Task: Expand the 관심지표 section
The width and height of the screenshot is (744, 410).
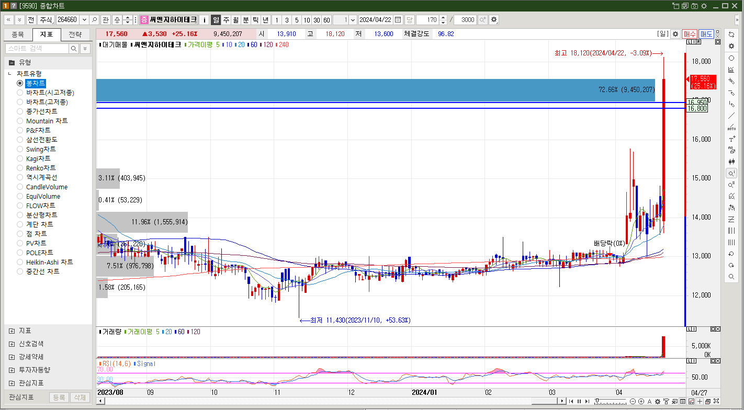Action: point(12,383)
